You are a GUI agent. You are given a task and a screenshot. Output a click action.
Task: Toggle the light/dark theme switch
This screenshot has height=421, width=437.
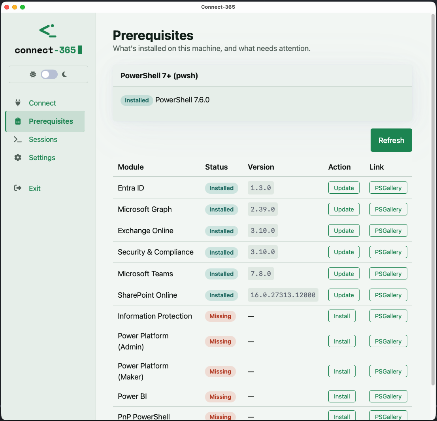[x=49, y=74]
